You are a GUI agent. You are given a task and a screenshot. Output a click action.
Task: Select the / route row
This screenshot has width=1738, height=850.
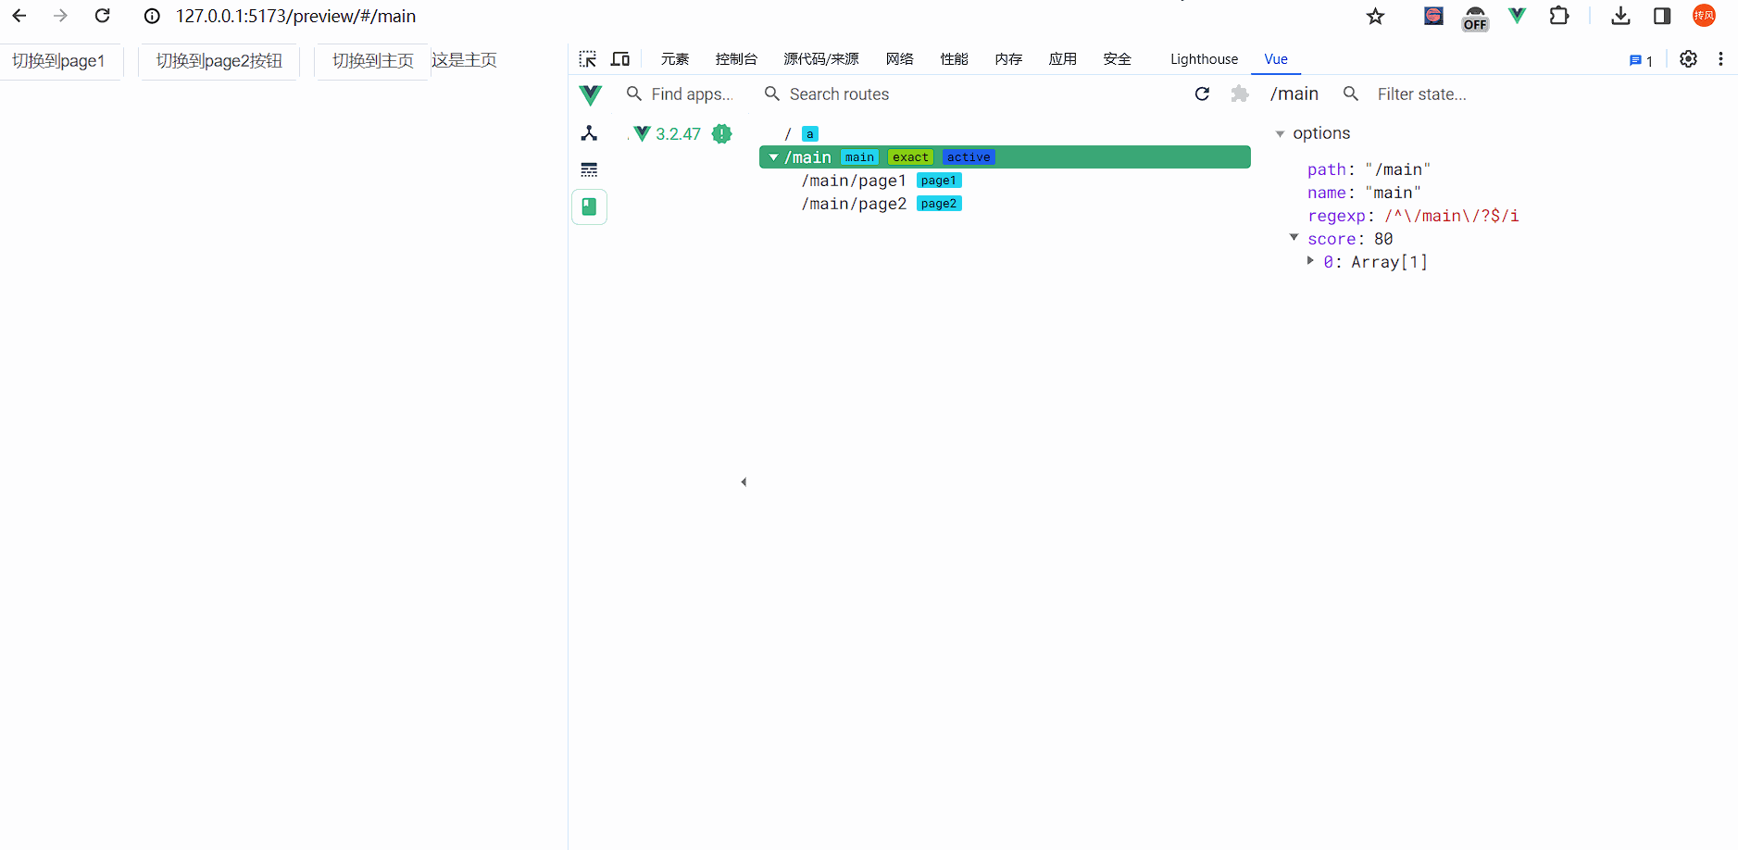1005,134
